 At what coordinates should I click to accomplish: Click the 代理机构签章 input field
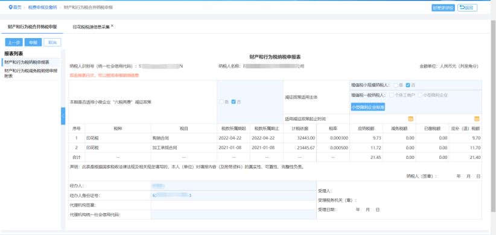click(x=234, y=205)
